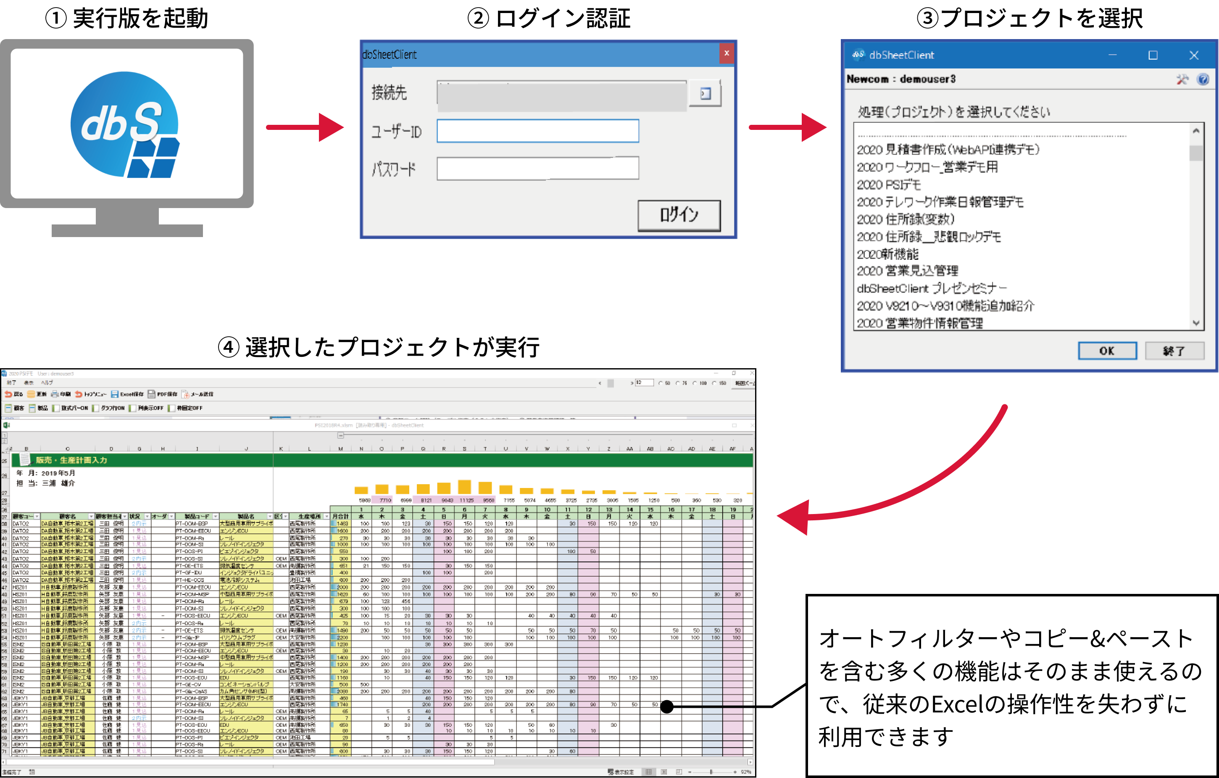Click the 更新 refresh toolbar icon
1219x778 pixels.
[x=31, y=394]
